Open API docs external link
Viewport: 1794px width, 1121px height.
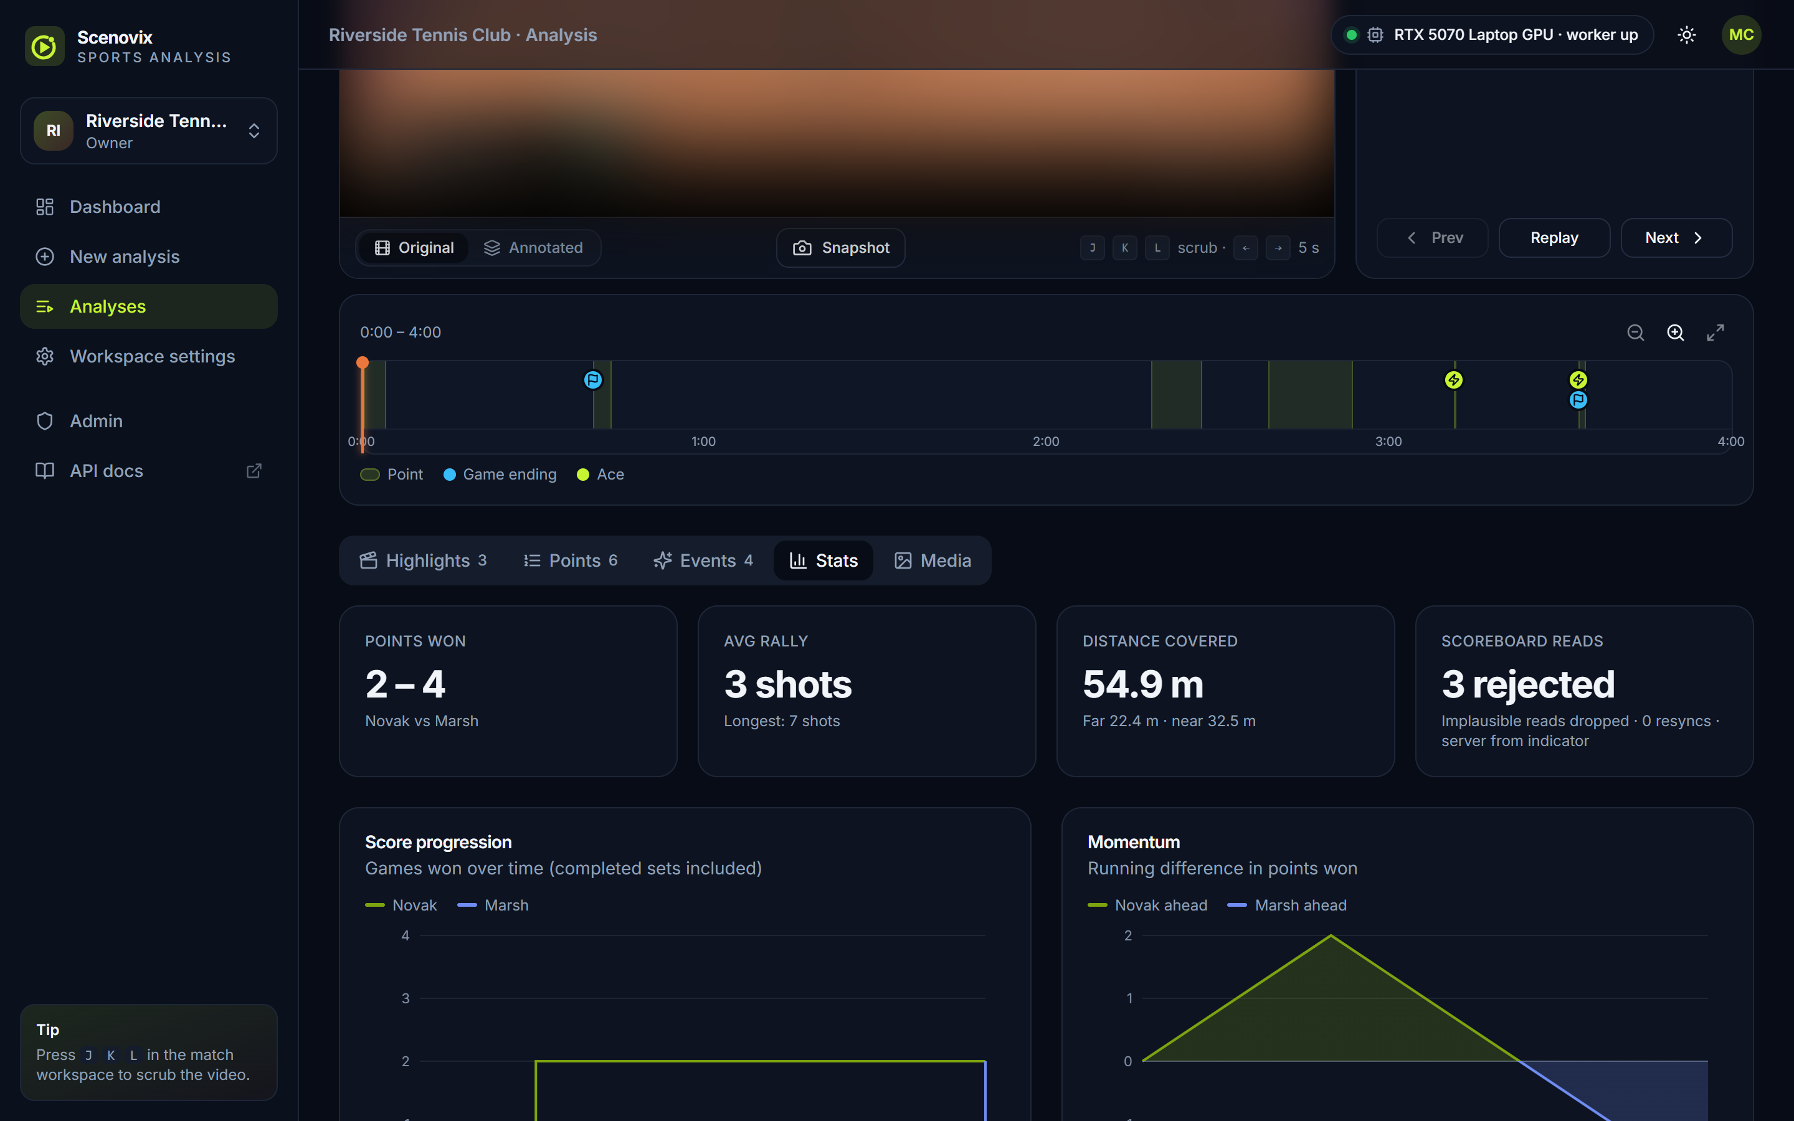click(x=149, y=471)
